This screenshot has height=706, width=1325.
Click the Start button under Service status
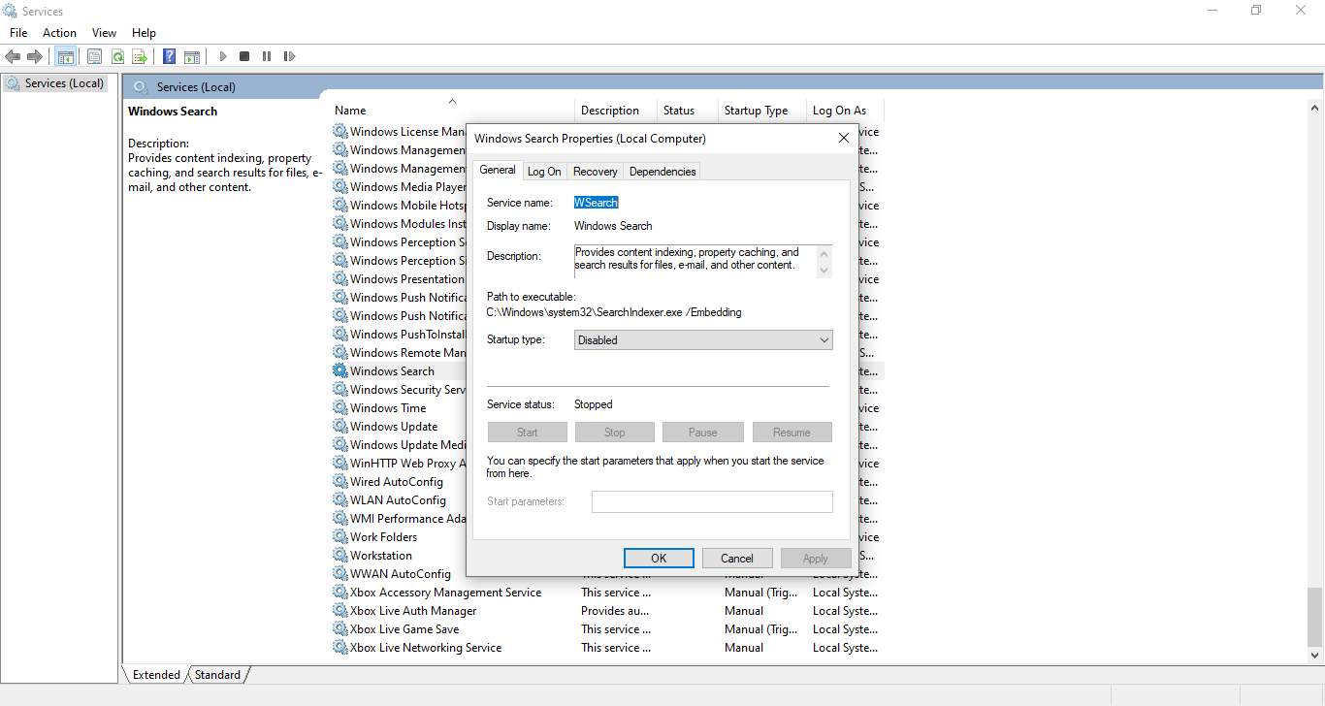(x=528, y=433)
